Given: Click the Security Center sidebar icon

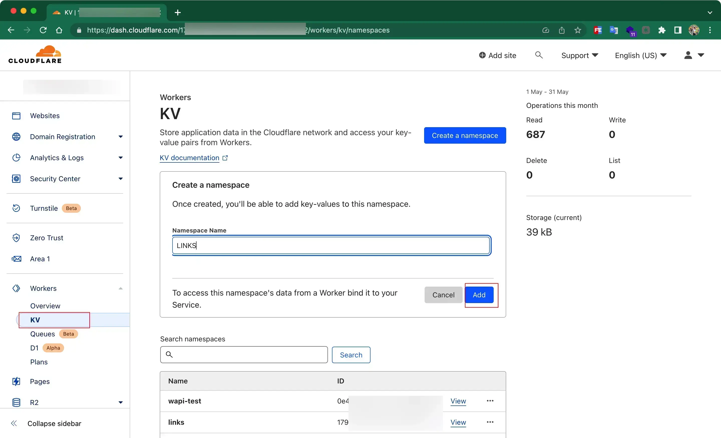Looking at the screenshot, I should (16, 179).
